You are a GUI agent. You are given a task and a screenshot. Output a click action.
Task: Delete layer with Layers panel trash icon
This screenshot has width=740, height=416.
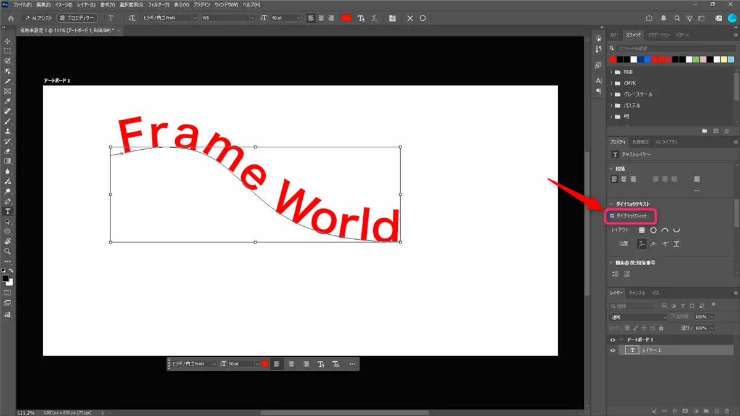(727, 410)
